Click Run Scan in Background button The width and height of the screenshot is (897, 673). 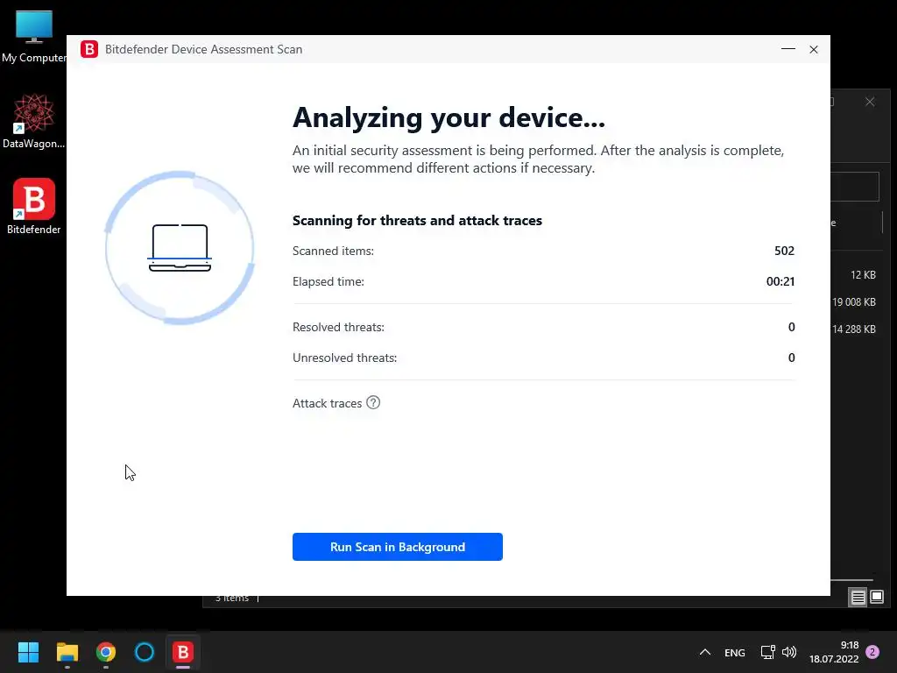point(397,547)
